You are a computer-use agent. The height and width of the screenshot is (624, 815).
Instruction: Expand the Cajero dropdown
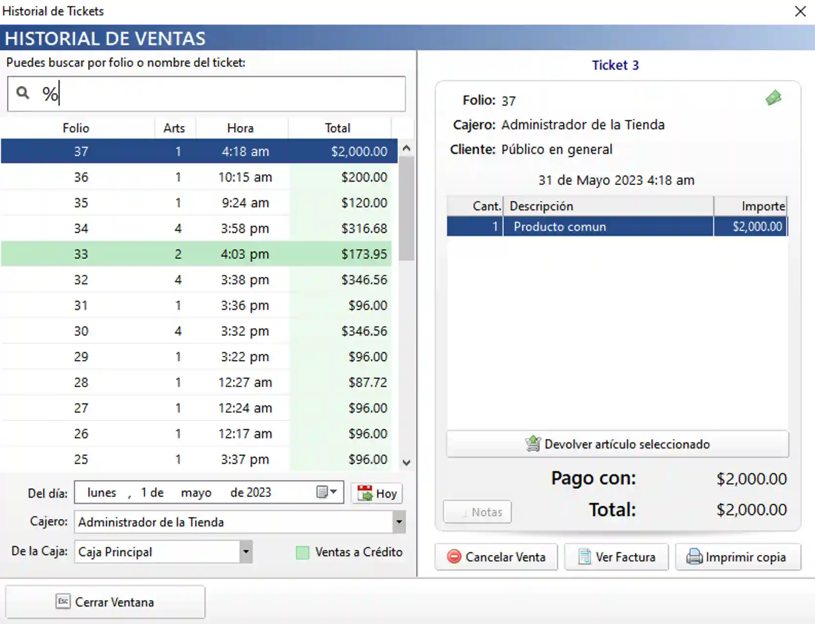pyautogui.click(x=399, y=522)
